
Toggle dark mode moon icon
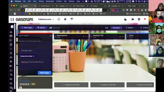click(x=126, y=19)
